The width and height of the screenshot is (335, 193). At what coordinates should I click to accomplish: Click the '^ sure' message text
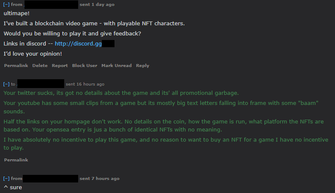[13, 187]
